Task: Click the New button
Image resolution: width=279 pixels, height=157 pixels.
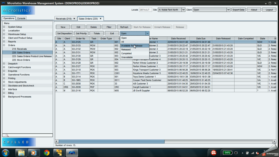Action: pos(63,27)
